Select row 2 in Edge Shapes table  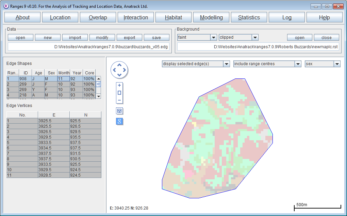(50, 84)
